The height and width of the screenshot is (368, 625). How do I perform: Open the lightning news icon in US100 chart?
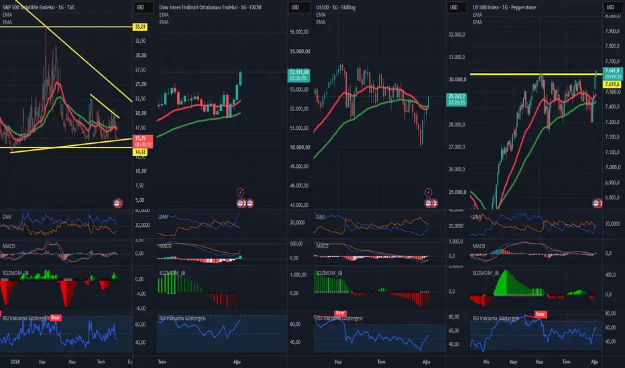point(428,193)
